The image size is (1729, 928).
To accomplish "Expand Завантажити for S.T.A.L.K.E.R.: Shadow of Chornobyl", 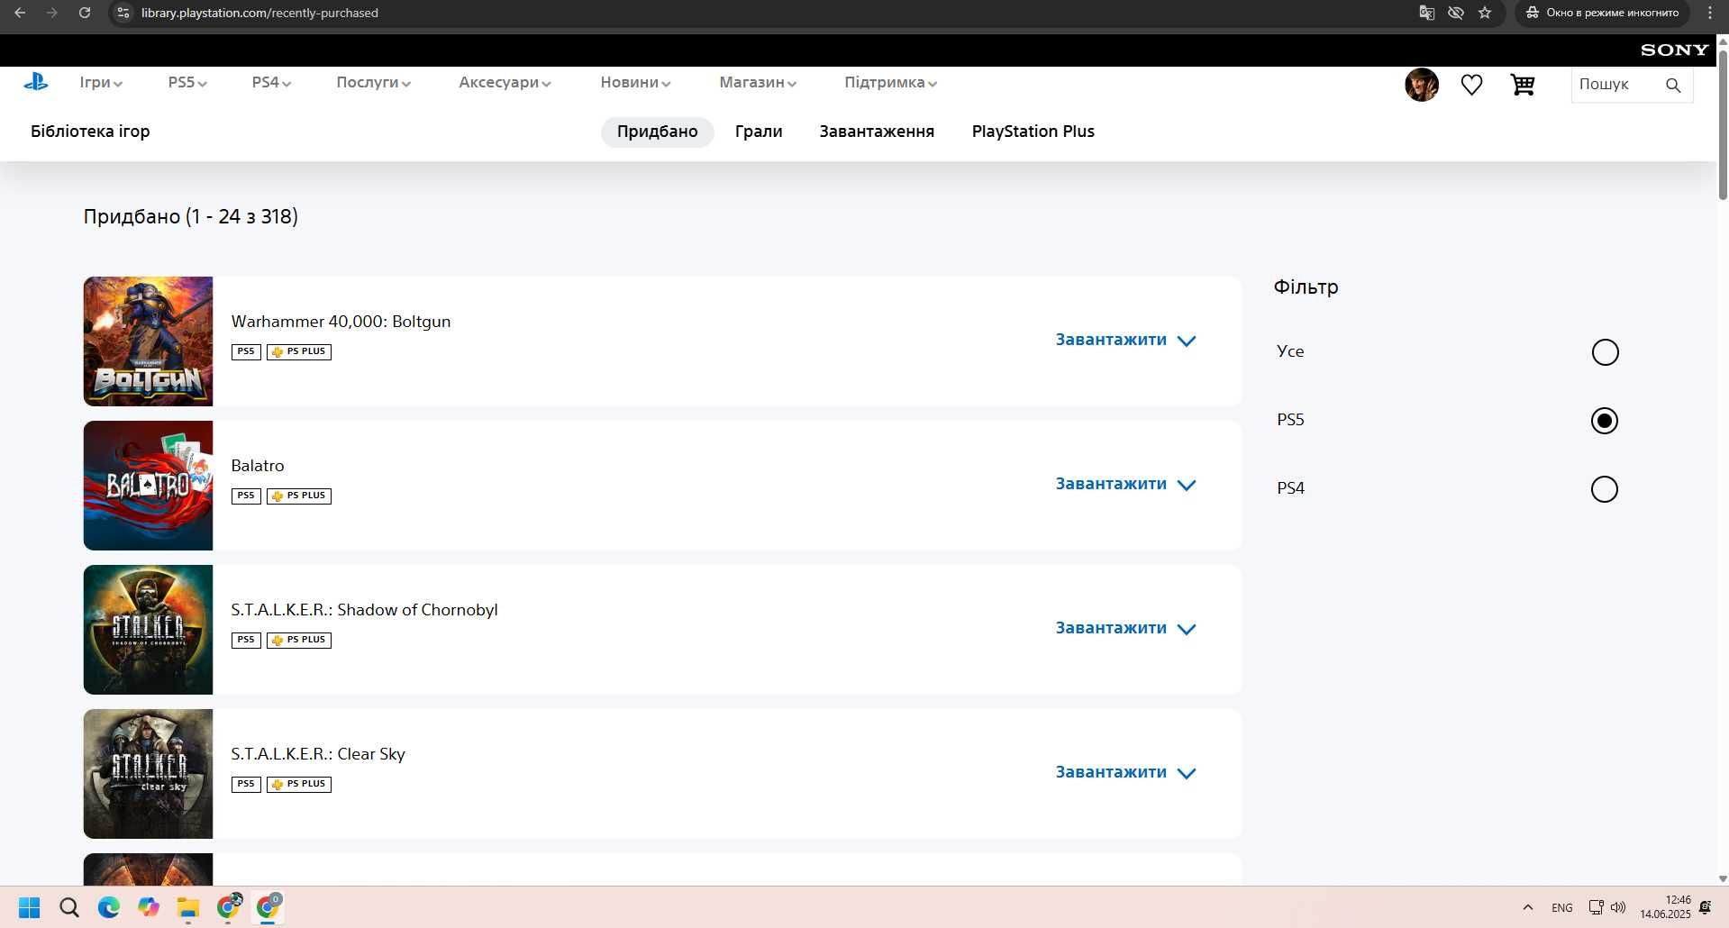I will click(x=1125, y=628).
